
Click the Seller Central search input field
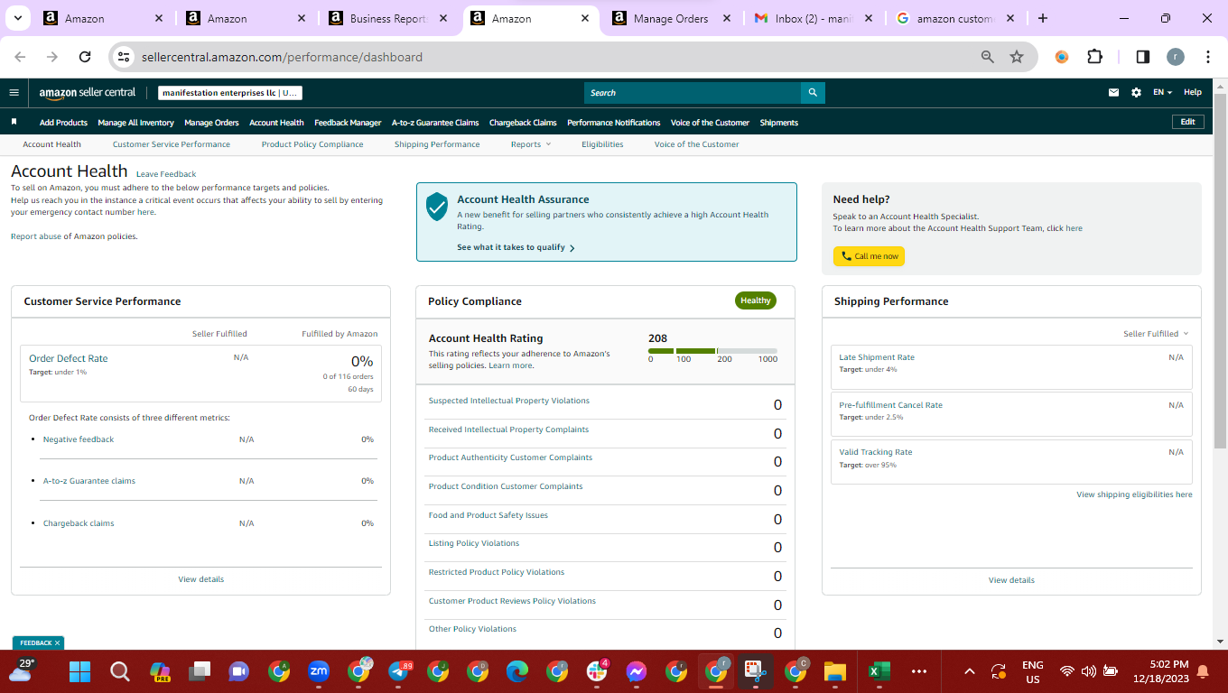pos(693,93)
